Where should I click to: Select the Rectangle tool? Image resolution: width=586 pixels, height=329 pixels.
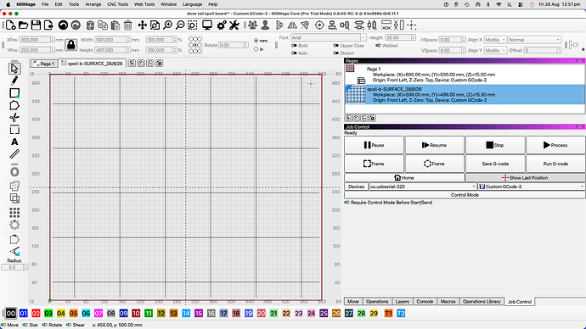click(14, 93)
